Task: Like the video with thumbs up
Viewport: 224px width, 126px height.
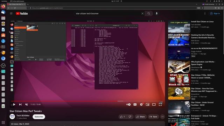Action: click(x=122, y=117)
